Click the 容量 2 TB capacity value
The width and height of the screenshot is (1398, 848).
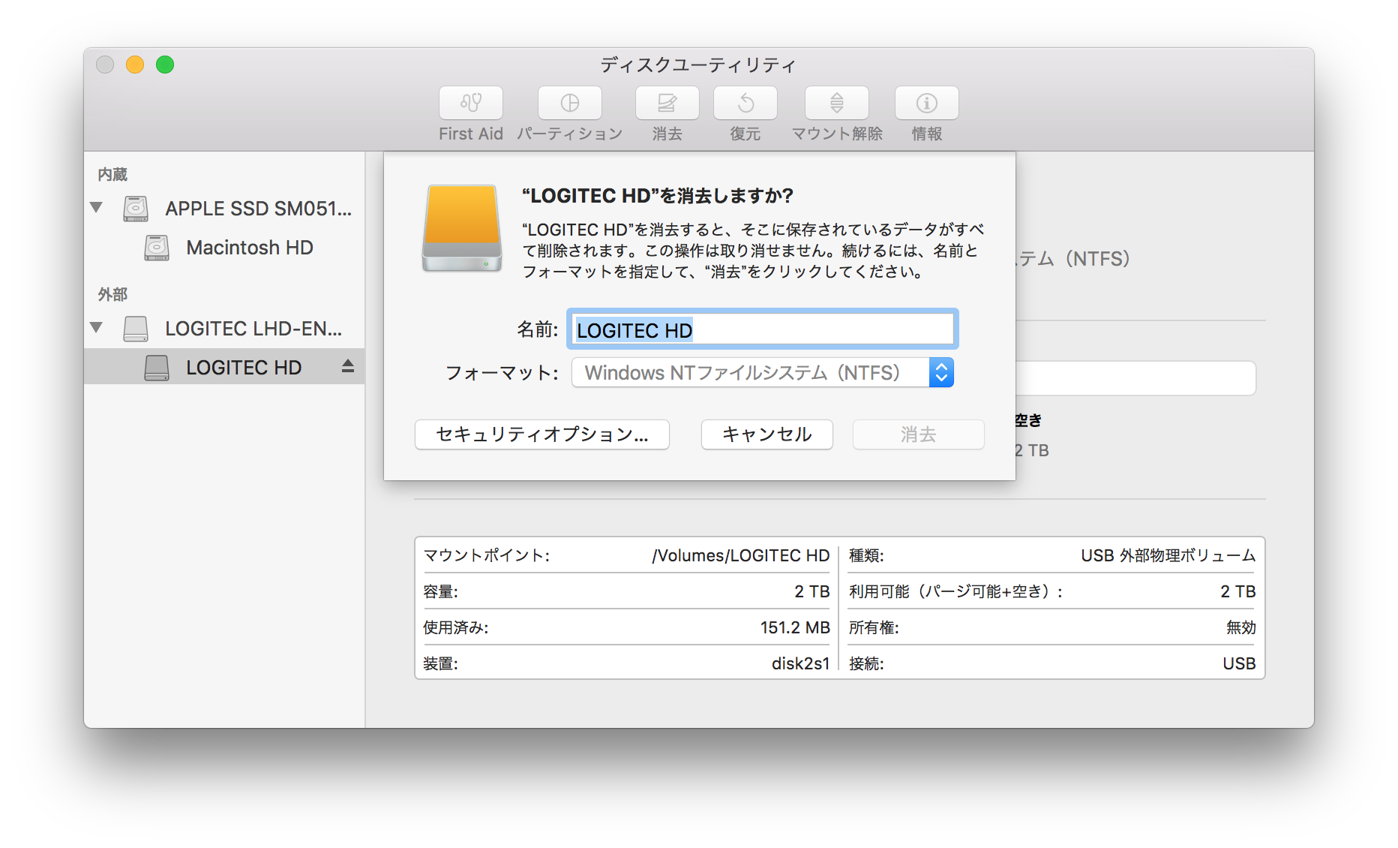pyautogui.click(x=812, y=591)
